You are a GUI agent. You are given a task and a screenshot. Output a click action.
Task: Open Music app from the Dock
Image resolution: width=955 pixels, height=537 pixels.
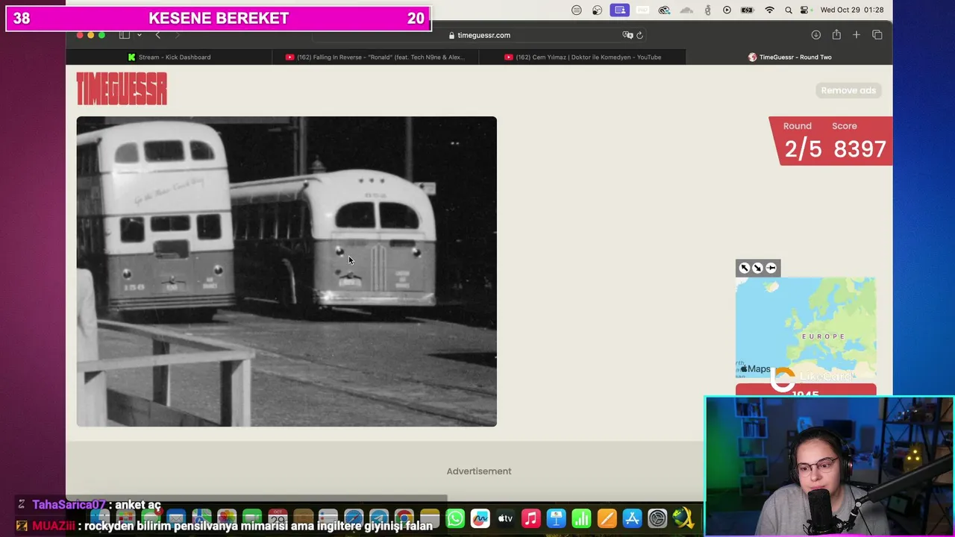(530, 518)
